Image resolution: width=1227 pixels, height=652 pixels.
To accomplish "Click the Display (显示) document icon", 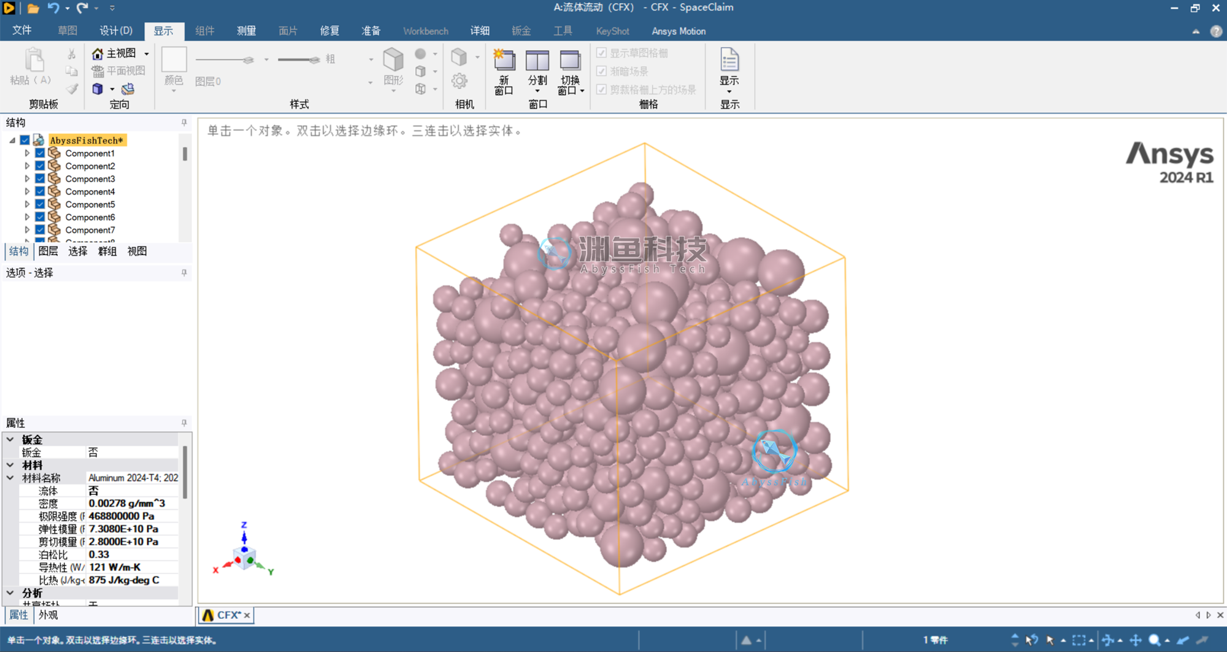I will (729, 60).
